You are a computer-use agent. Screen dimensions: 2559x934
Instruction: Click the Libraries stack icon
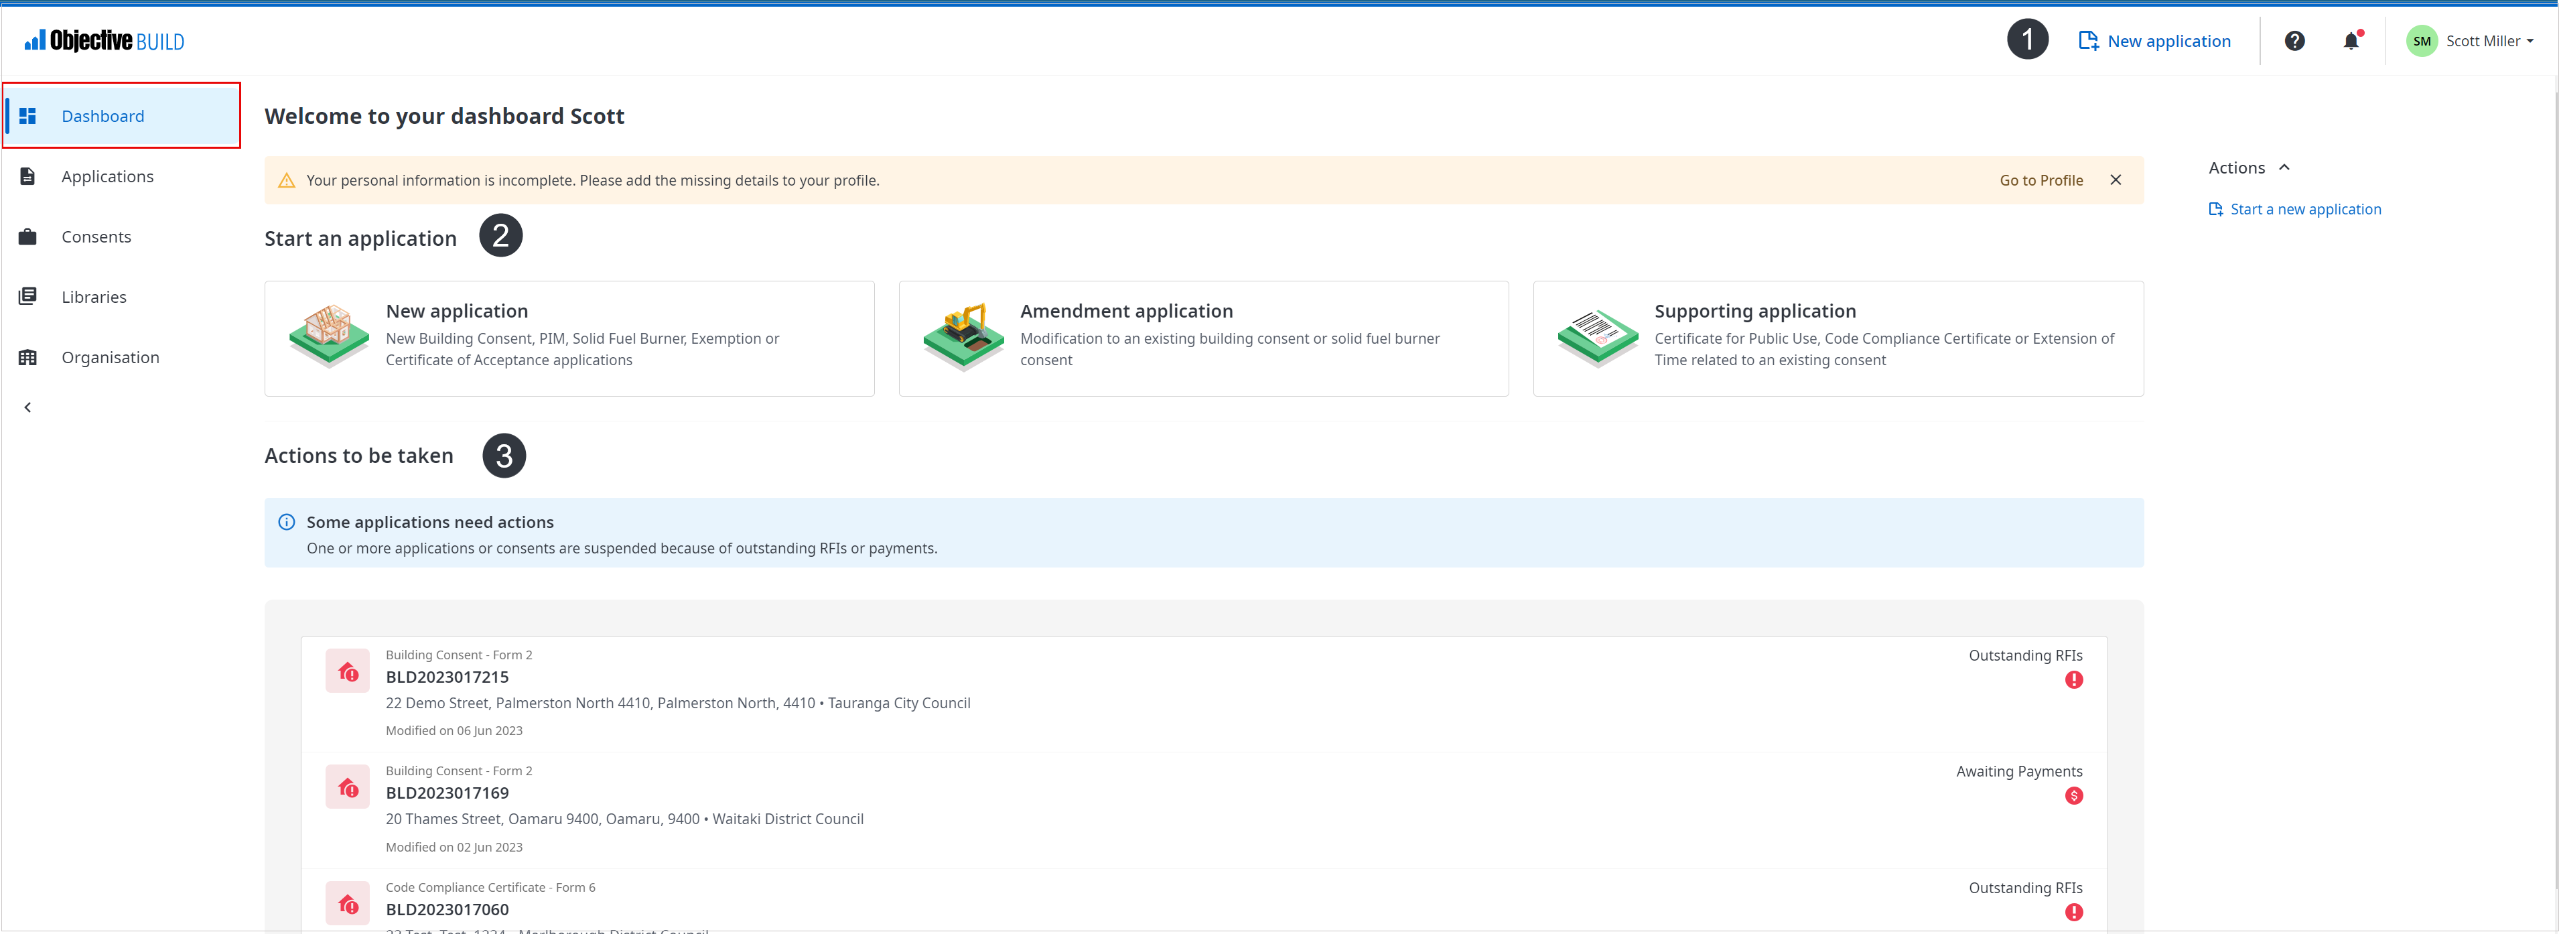[x=28, y=296]
